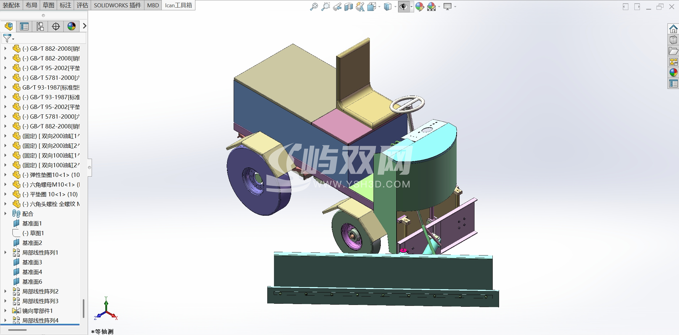The height and width of the screenshot is (335, 679).
Task: Toggle the Hide/Show Items eye button
Action: 404,7
